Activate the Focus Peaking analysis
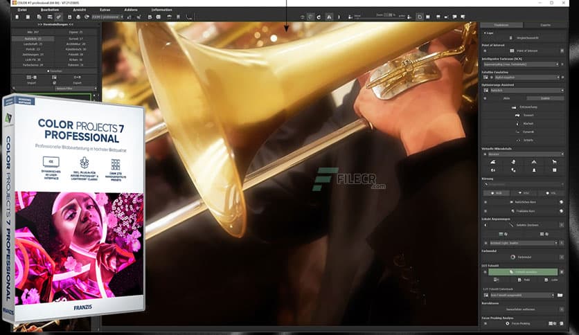 pos(519,323)
